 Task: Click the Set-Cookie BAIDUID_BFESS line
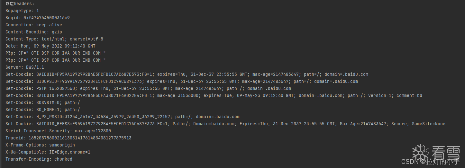click(225, 124)
